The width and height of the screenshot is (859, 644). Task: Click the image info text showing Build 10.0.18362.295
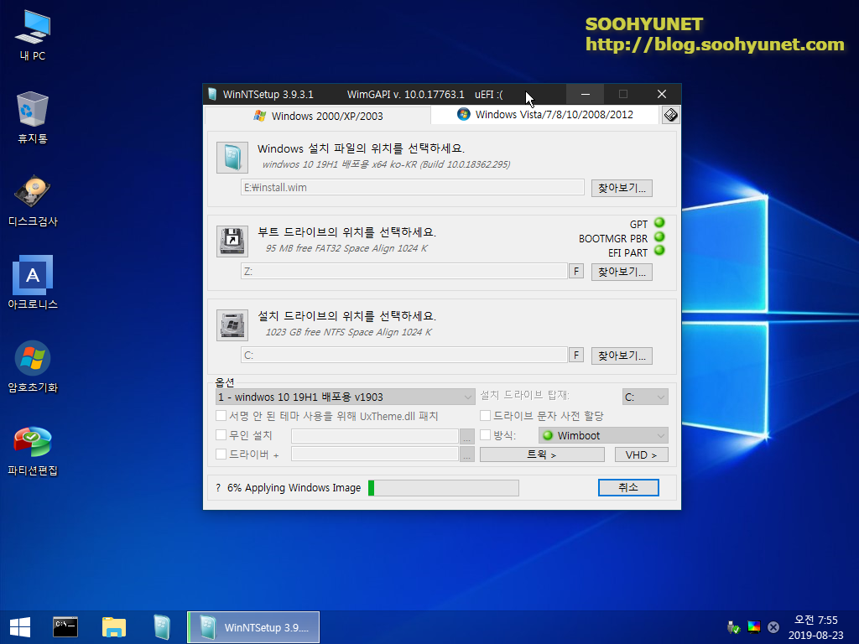point(386,164)
